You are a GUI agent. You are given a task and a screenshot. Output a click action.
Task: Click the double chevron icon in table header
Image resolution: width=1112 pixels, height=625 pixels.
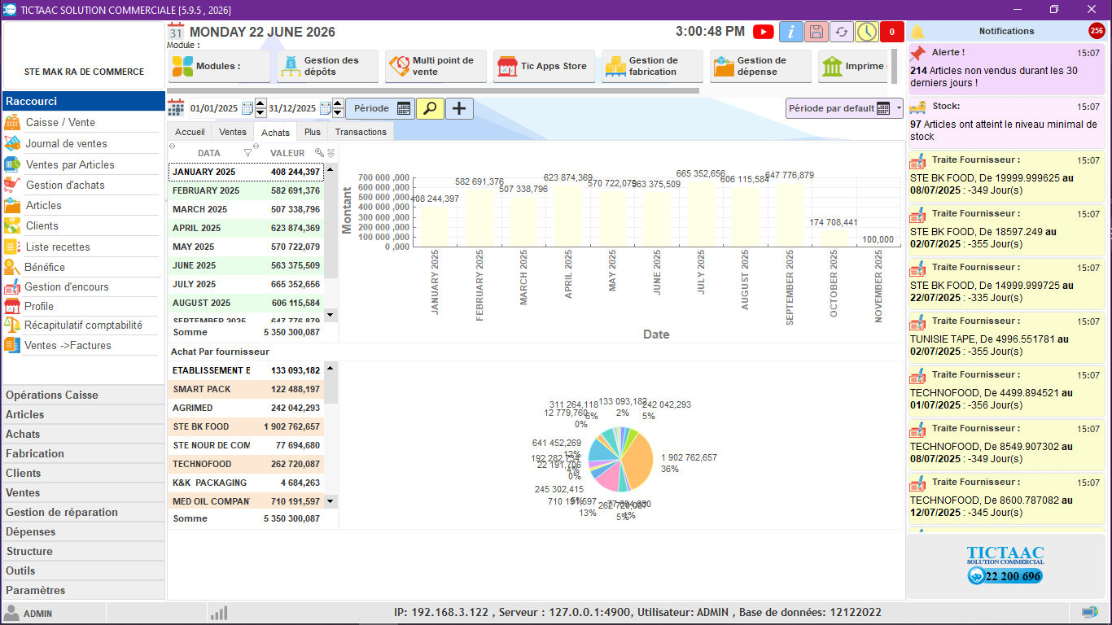(x=331, y=153)
